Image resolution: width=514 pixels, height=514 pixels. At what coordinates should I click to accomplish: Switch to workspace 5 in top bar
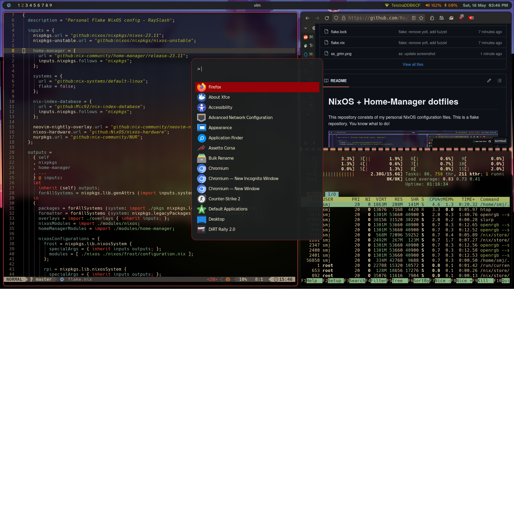coord(34,5)
